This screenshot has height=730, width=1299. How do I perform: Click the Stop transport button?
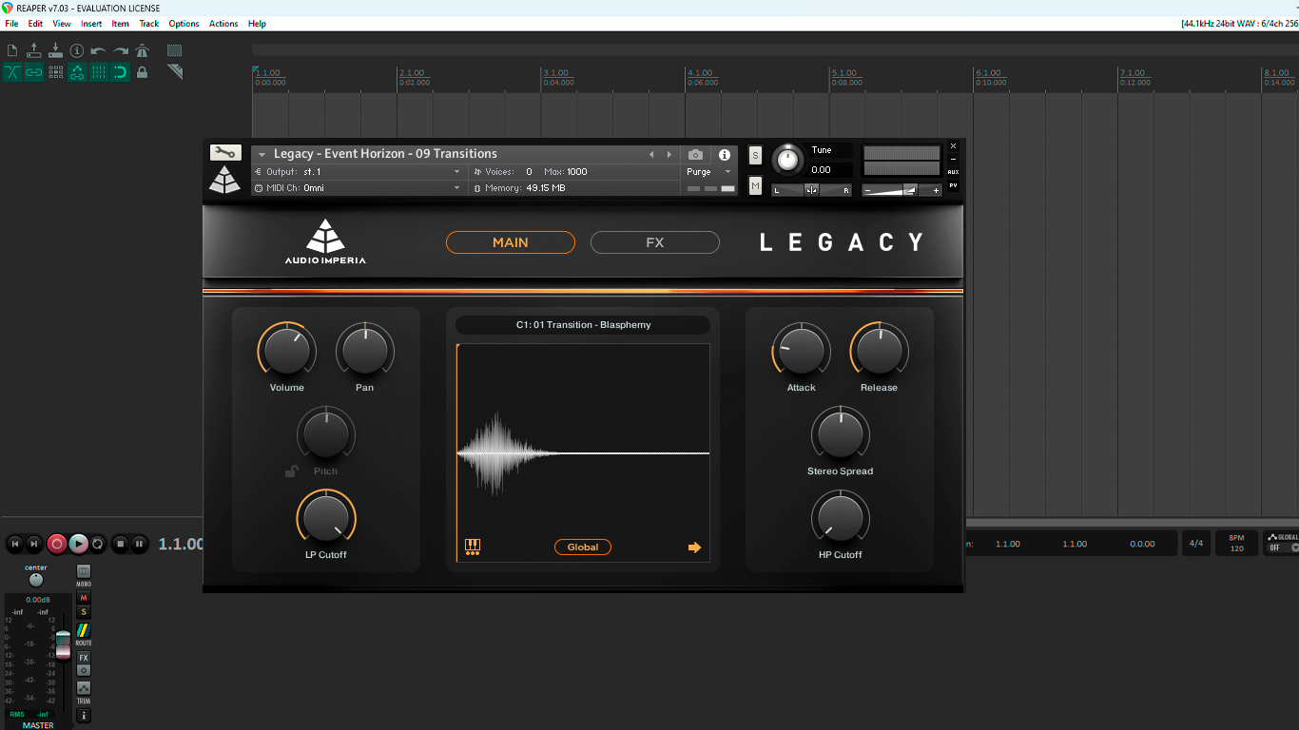pos(120,544)
